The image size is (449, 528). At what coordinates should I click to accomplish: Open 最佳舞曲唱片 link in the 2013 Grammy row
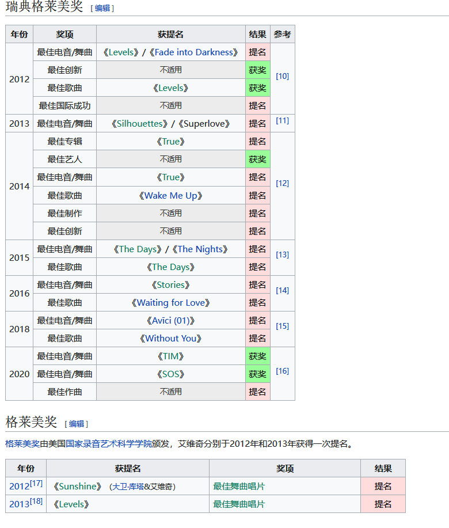coord(239,504)
